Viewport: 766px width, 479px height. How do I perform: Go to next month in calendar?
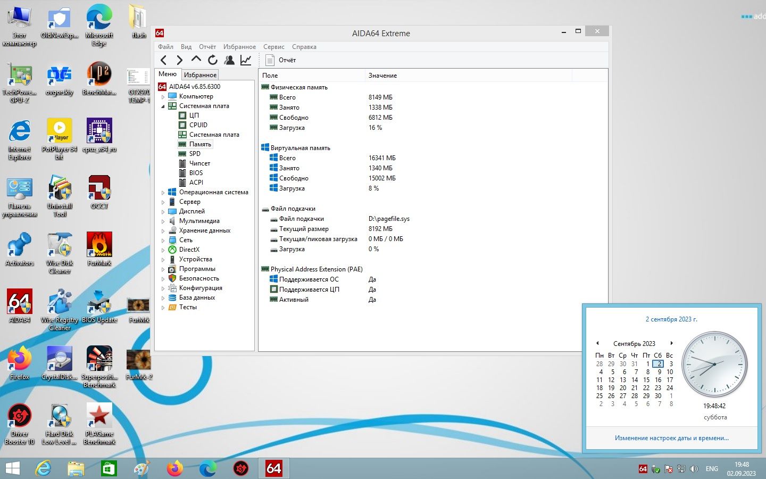pos(672,343)
